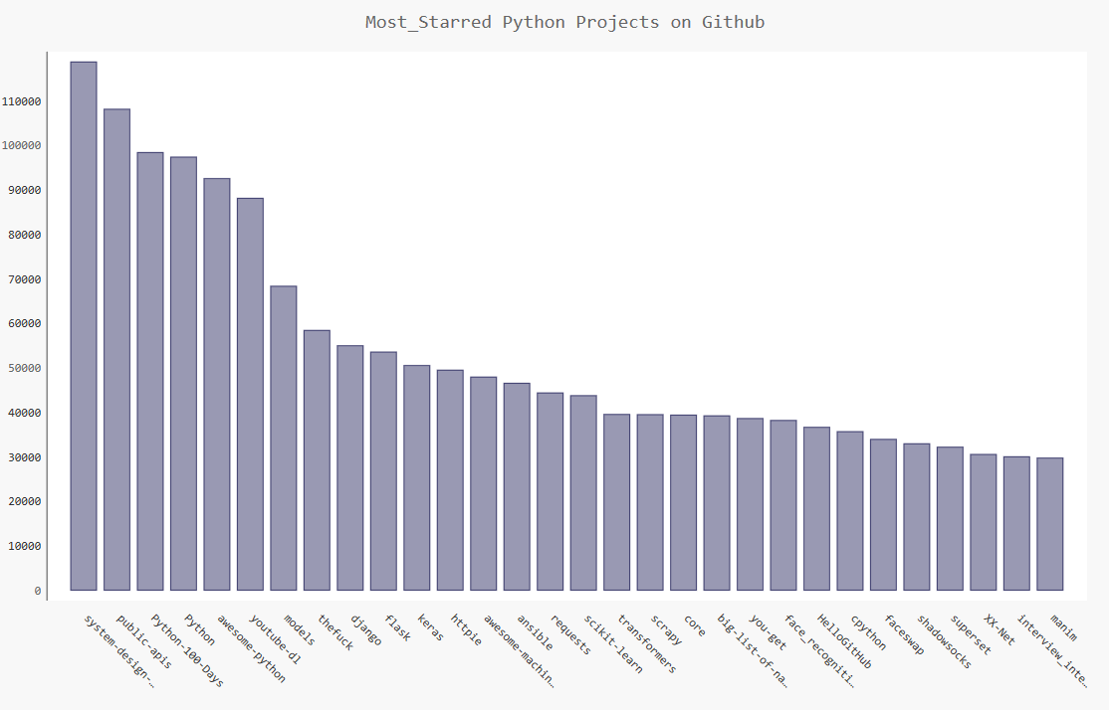Screen dimensions: 1109x710
Task: Click the 'Python-100-Days' x-axis label
Action: tap(187, 650)
